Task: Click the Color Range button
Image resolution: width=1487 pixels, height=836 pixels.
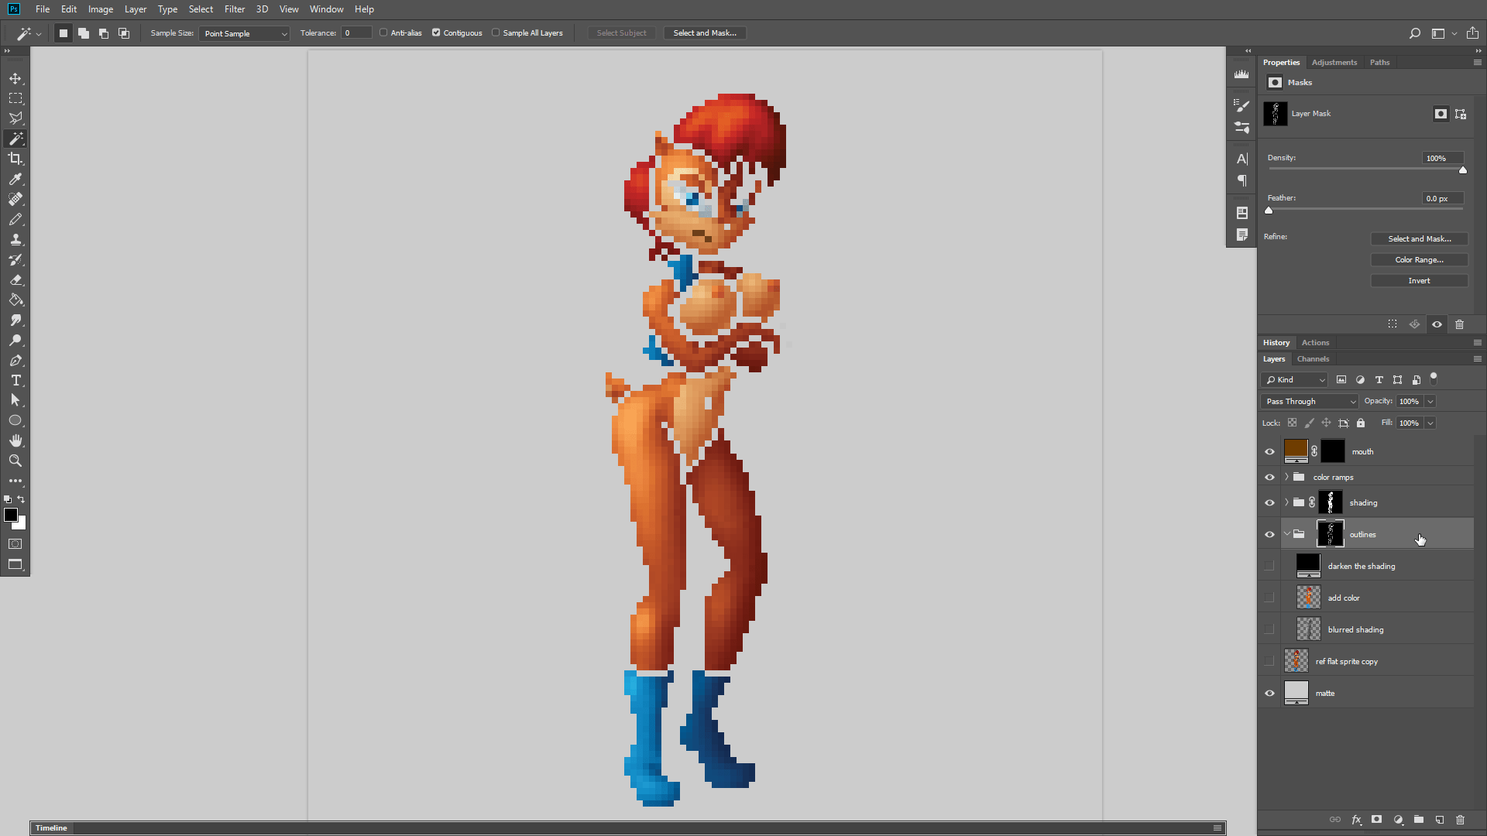Action: click(1419, 259)
